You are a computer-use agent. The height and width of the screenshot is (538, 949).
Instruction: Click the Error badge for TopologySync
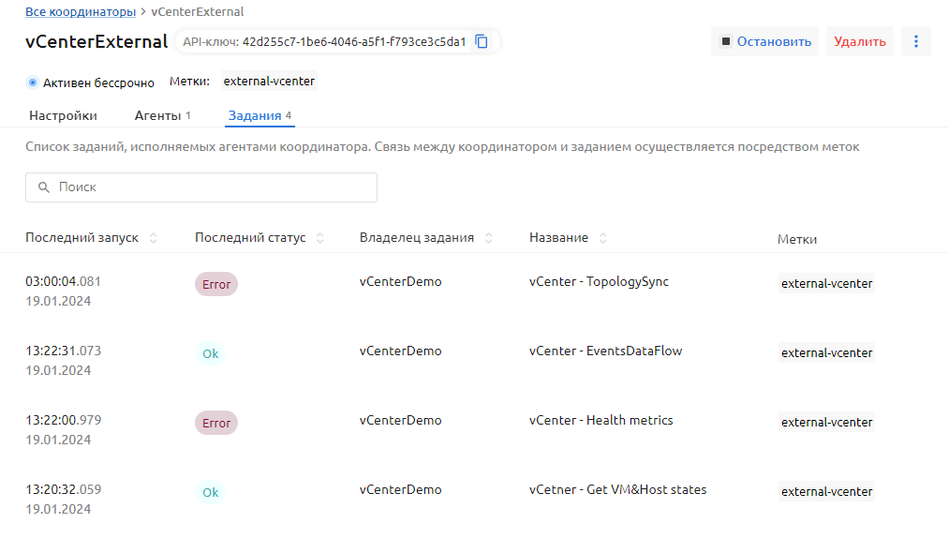tap(216, 284)
